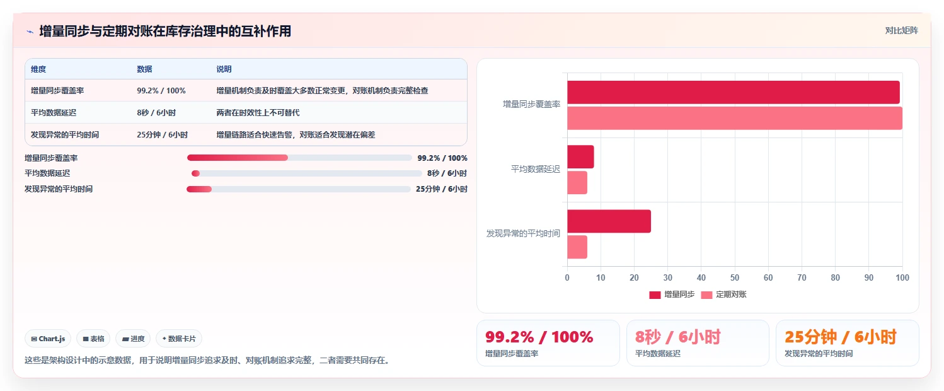Click the footnote about 示意数据
Image resolution: width=944 pixels, height=391 pixels.
click(x=207, y=361)
